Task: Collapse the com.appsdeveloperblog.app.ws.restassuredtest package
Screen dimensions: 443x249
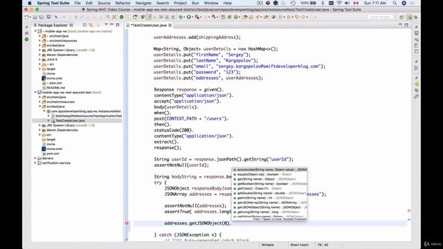Action: click(x=44, y=111)
